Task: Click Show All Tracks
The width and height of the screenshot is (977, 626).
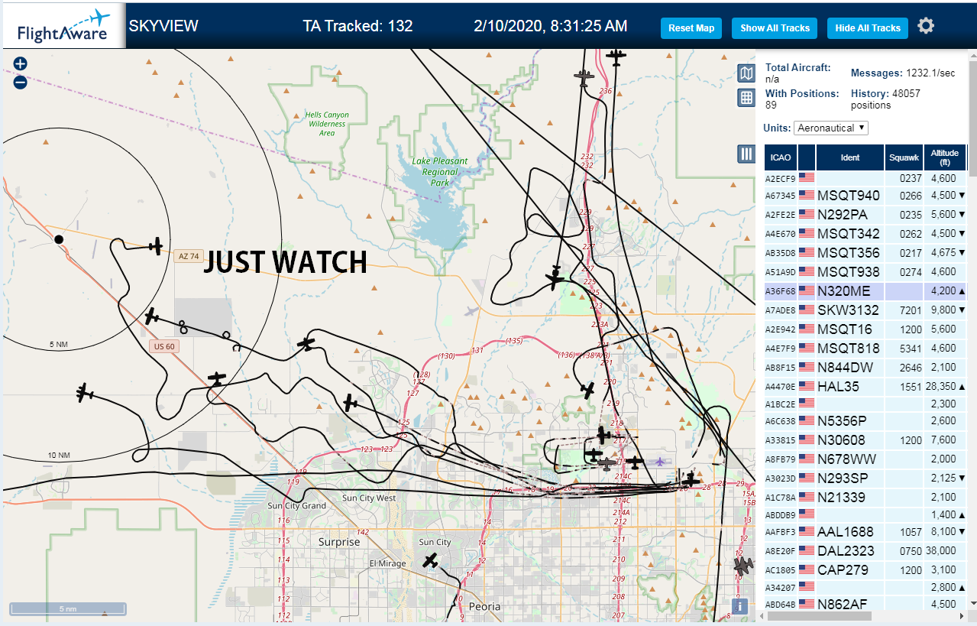Action: (x=775, y=28)
